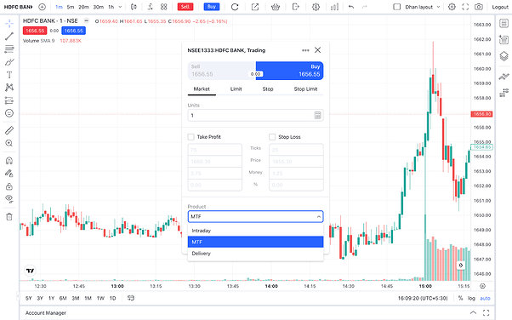
Task: Toggle the log scale option
Action: (471, 298)
